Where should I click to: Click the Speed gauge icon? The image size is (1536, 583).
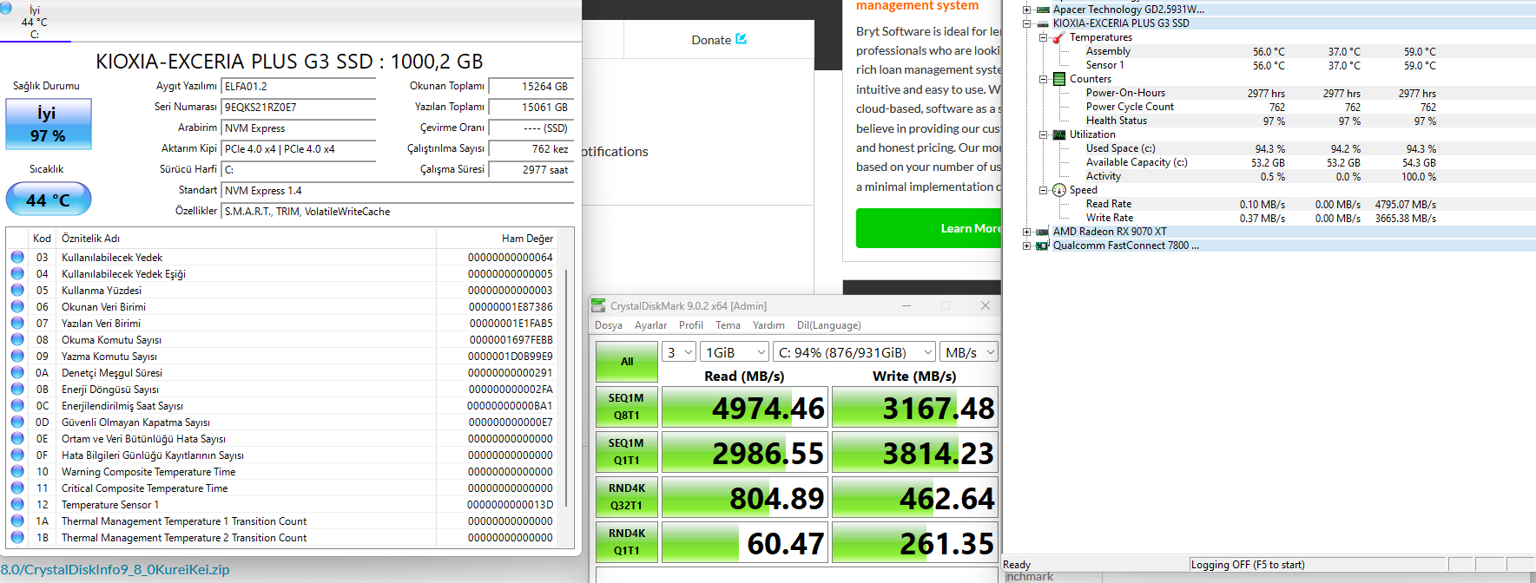click(1059, 190)
